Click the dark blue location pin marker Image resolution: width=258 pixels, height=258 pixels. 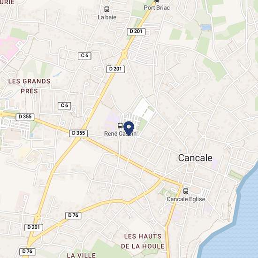click(129, 129)
